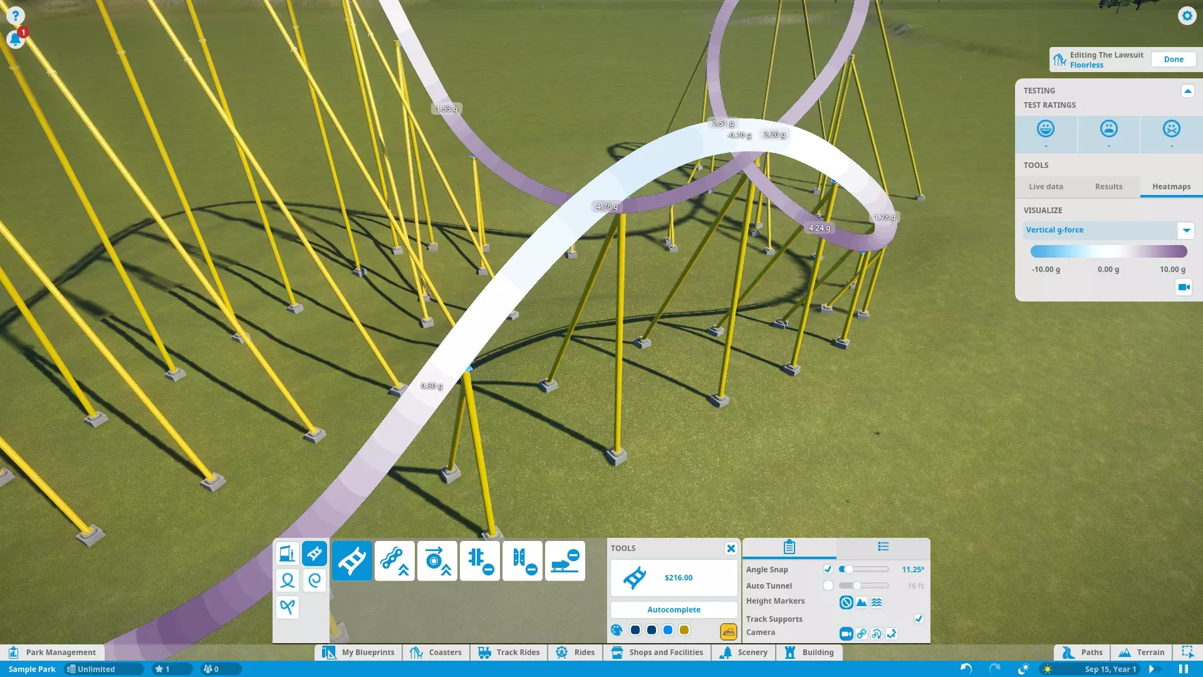Uncheck the Track Supports checkbox
This screenshot has height=677, width=1203.
click(919, 619)
